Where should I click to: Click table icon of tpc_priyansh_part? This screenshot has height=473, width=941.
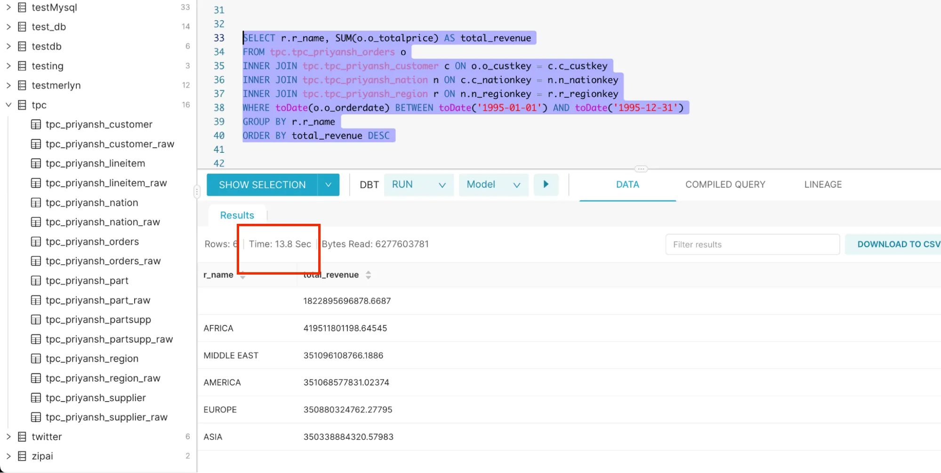tap(36, 281)
